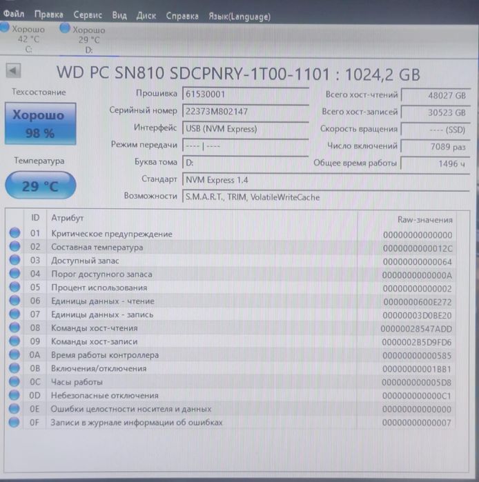Select the Команды хост-записи row

click(231, 342)
